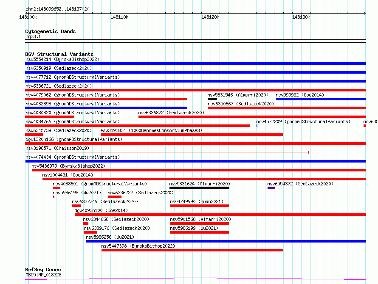This screenshot has height=284, width=378.
Task: Click the nsv6339176 (Sedlazeck2020) label
Action: coord(117,228)
